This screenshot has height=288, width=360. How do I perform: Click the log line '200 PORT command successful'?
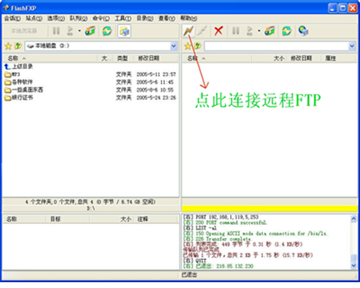coord(225,222)
